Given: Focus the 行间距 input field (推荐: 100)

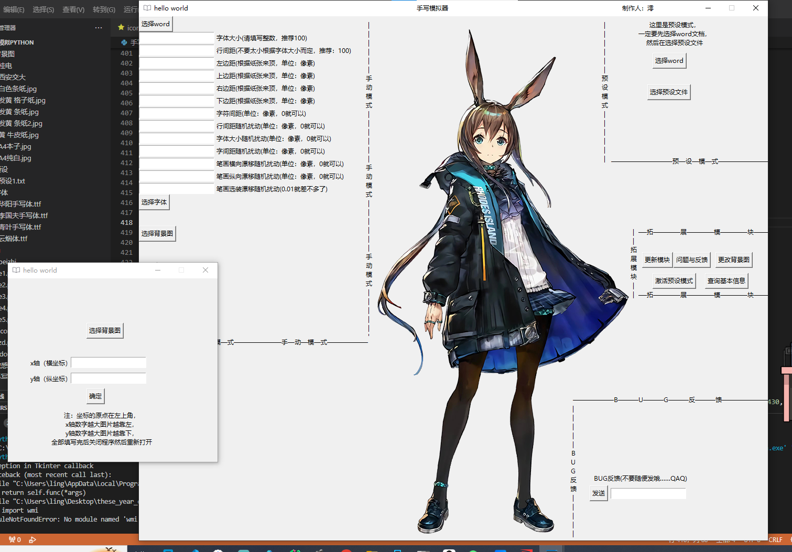Looking at the screenshot, I should click(177, 50).
